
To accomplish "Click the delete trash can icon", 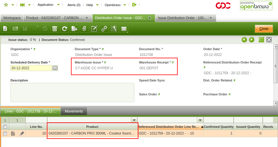I will [54, 29].
